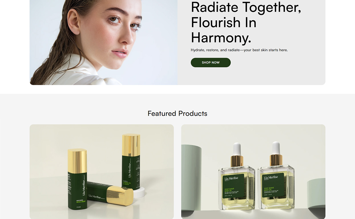This screenshot has height=219, width=355.
Task: Click the Harmony word in the headline
Action: [221, 38]
